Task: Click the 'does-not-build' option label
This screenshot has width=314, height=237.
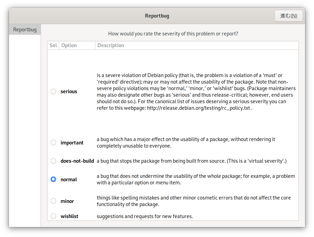Action: click(77, 161)
